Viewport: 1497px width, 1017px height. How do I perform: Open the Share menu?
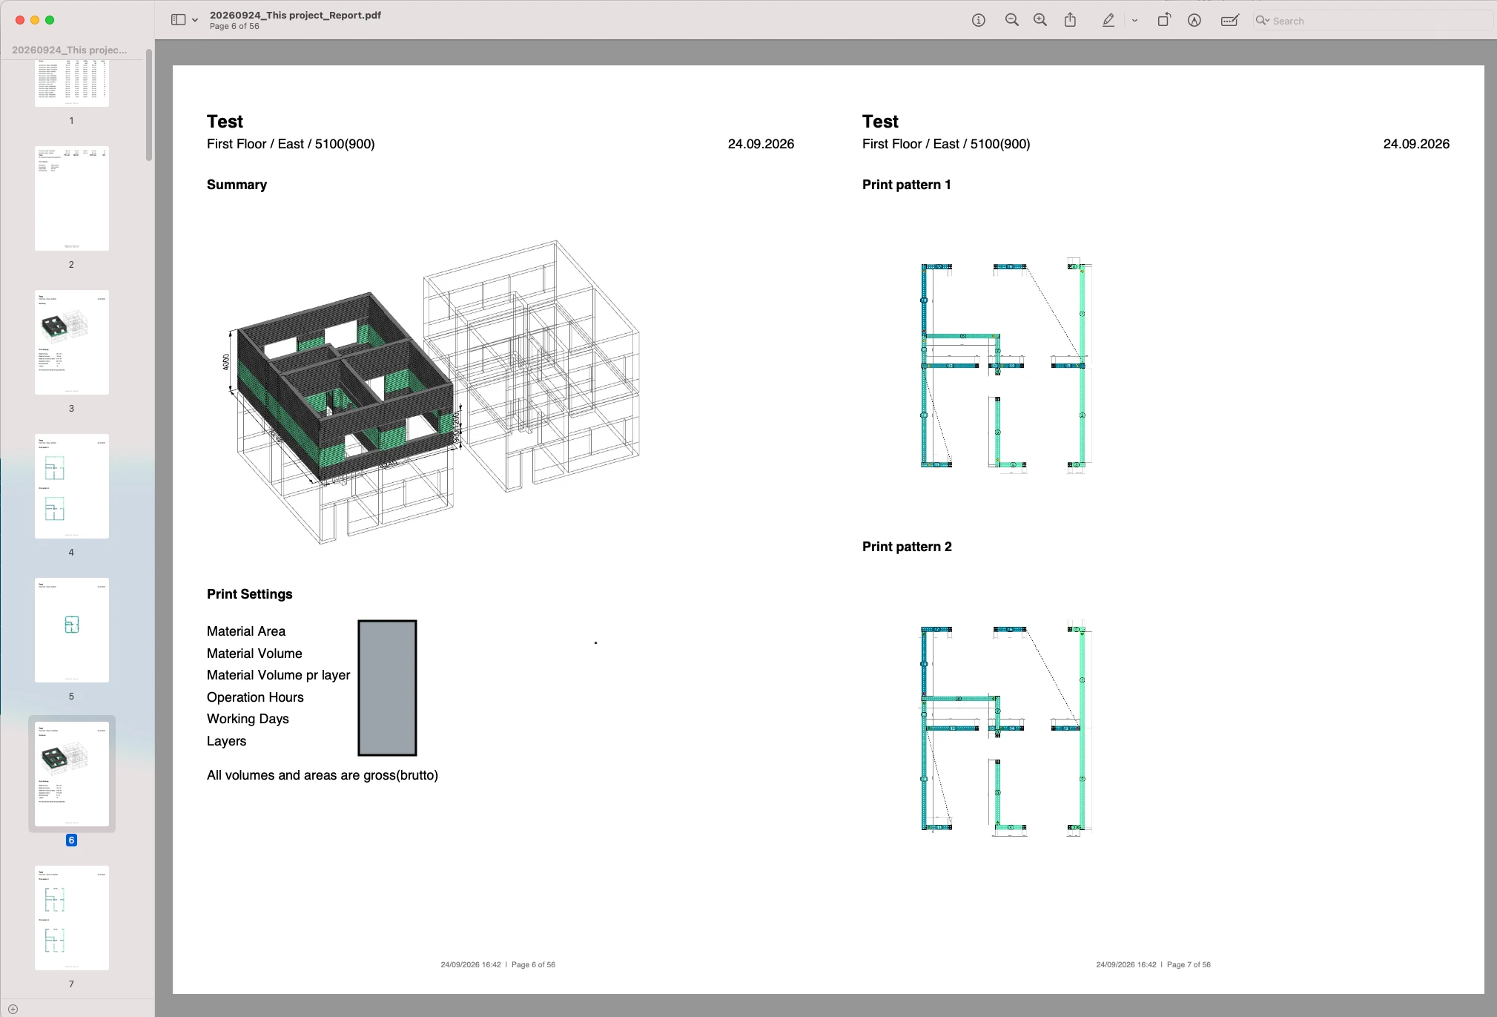click(x=1070, y=20)
